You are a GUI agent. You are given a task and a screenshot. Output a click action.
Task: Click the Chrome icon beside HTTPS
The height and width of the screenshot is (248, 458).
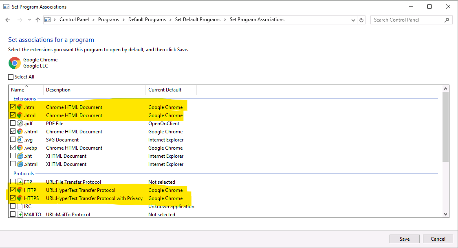(20, 198)
